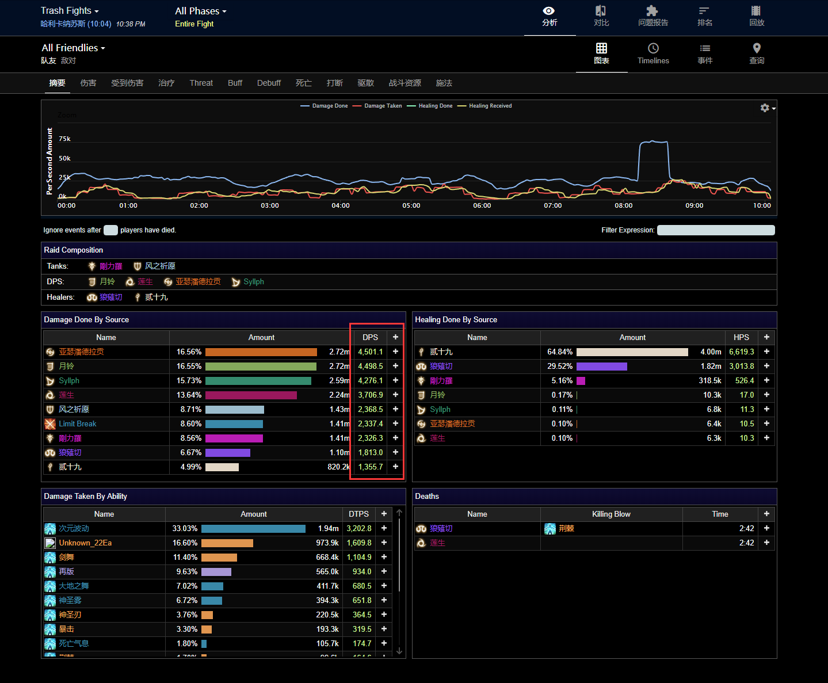
Task: Switch to the 治疗 tab
Action: [166, 83]
